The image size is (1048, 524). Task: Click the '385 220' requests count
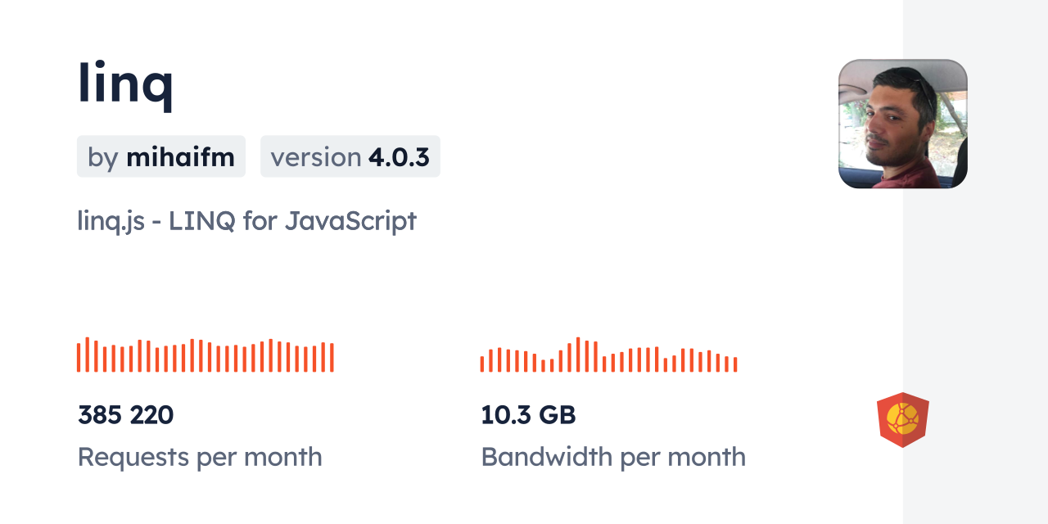click(x=125, y=415)
